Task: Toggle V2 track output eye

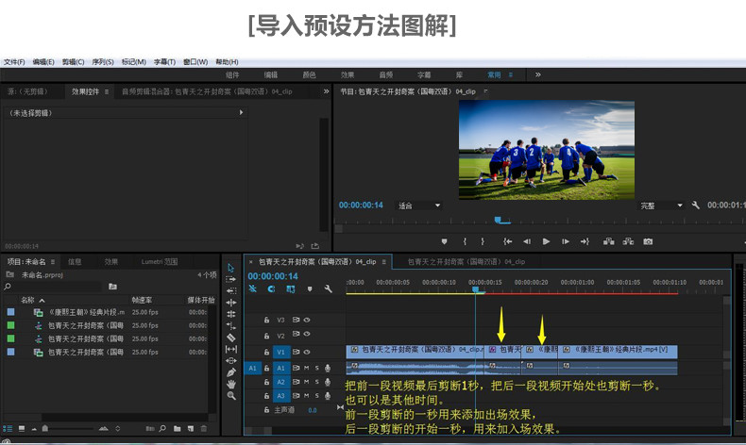Action: [x=307, y=334]
